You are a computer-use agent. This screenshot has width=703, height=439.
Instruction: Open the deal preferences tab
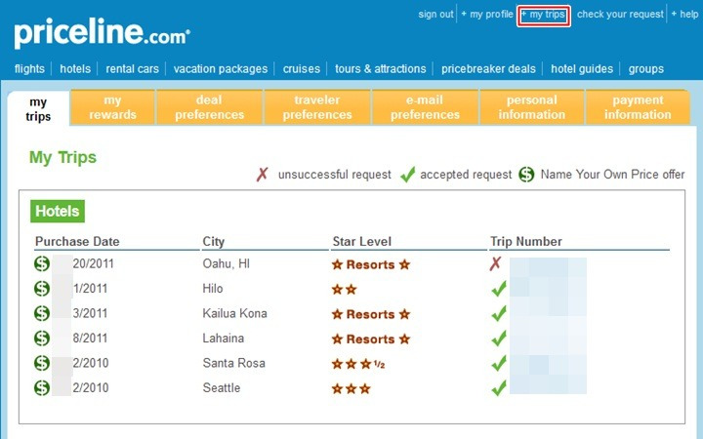209,107
